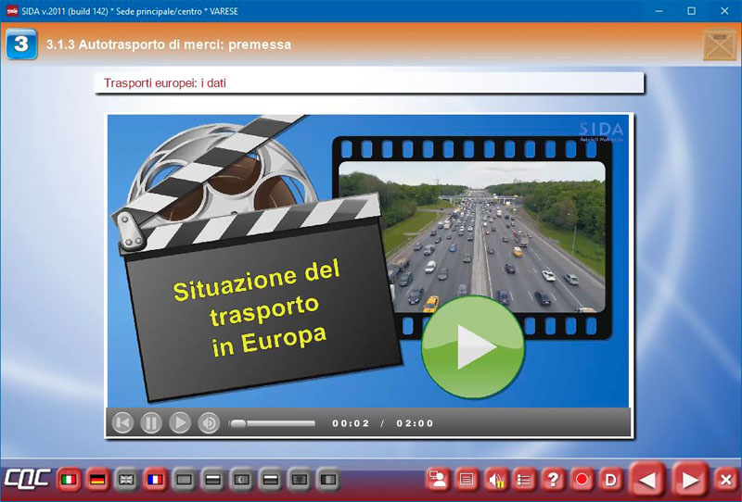Open help with the question mark button
This screenshot has height=502, width=742.
click(553, 480)
